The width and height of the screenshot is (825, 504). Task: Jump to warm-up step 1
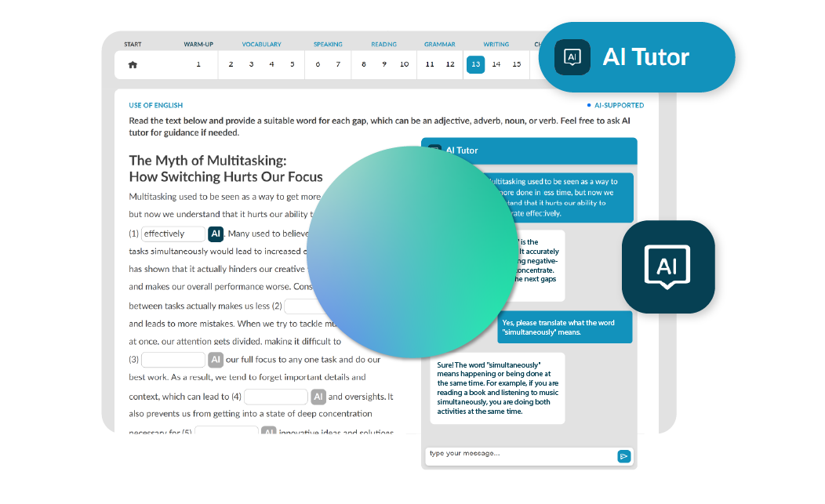click(198, 65)
